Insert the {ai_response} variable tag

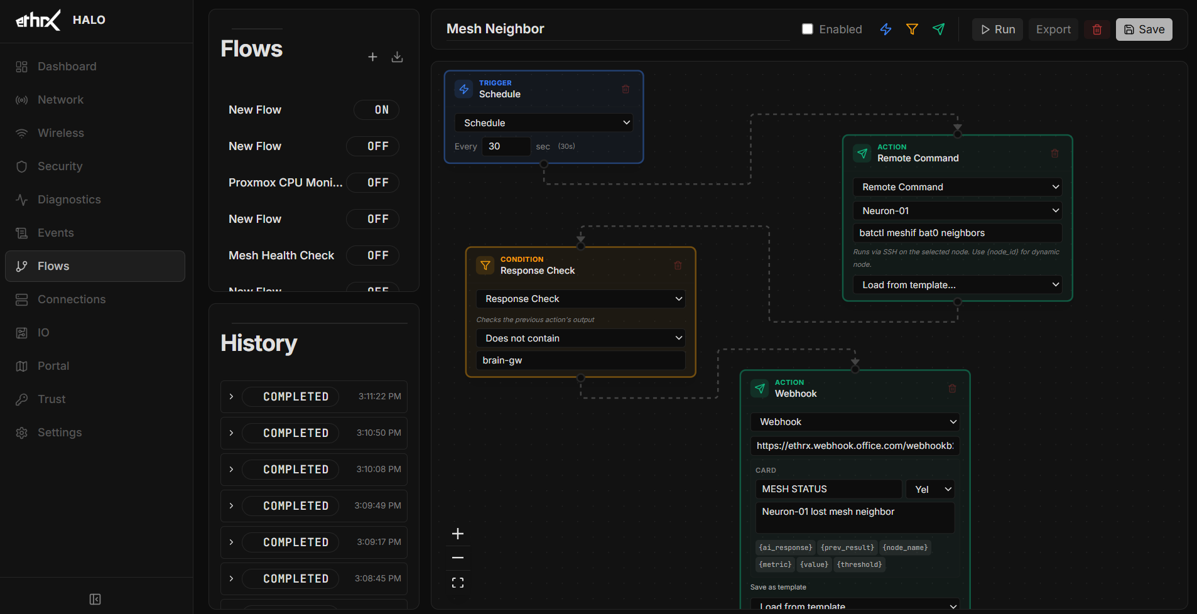coord(786,547)
